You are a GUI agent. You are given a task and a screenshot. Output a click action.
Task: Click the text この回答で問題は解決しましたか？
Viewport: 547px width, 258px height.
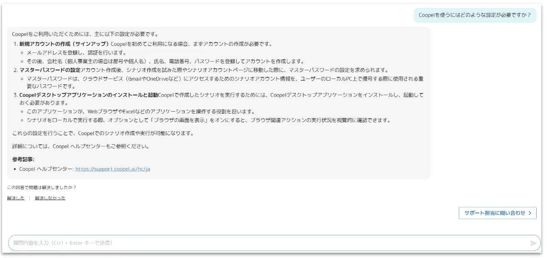41,187
